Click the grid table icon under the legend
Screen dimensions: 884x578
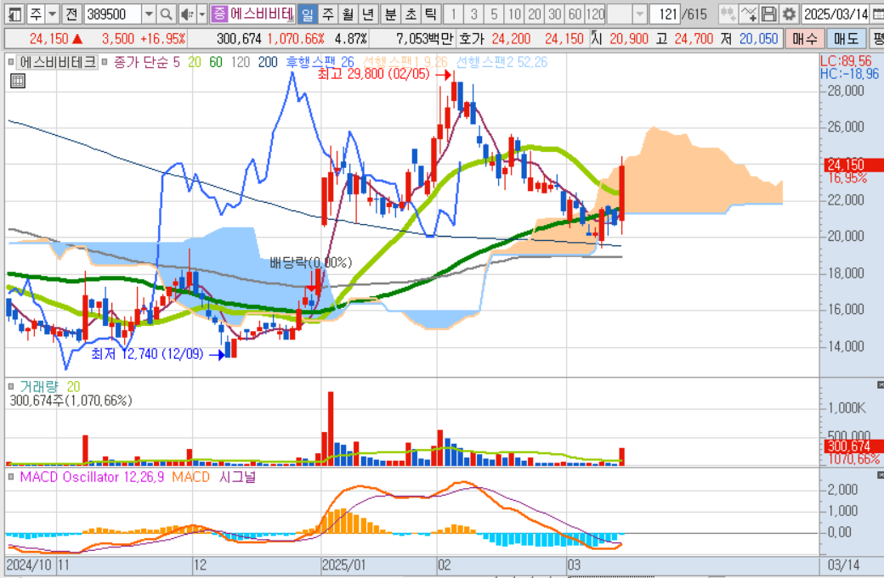18,81
